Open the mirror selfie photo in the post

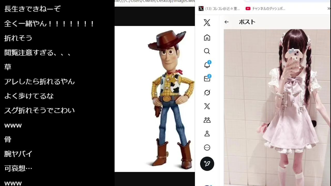[277, 107]
